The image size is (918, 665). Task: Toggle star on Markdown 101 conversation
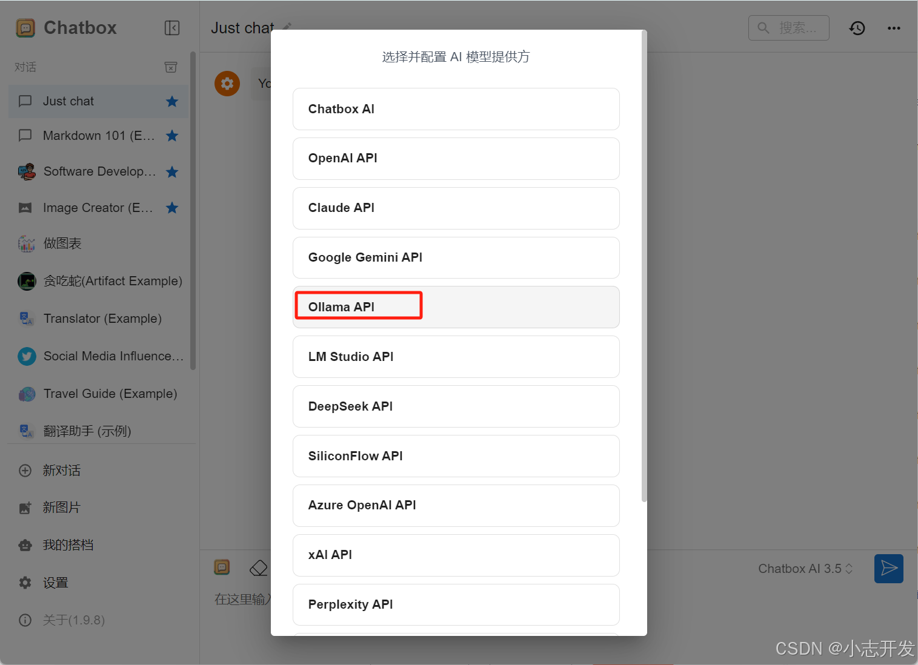coord(172,136)
